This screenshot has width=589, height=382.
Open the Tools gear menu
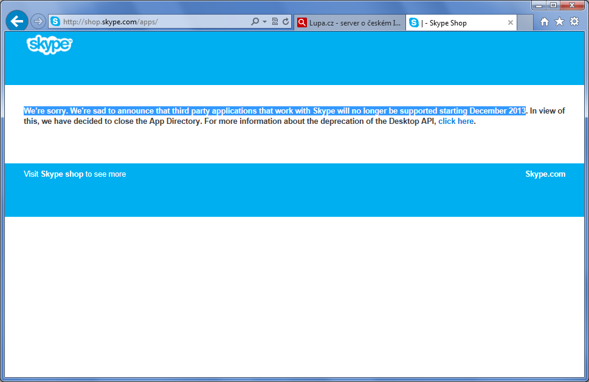coord(574,22)
